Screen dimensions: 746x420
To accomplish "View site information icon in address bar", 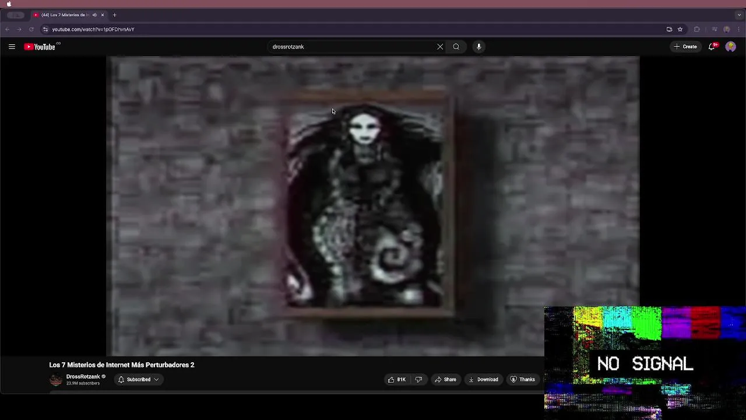I will click(45, 29).
